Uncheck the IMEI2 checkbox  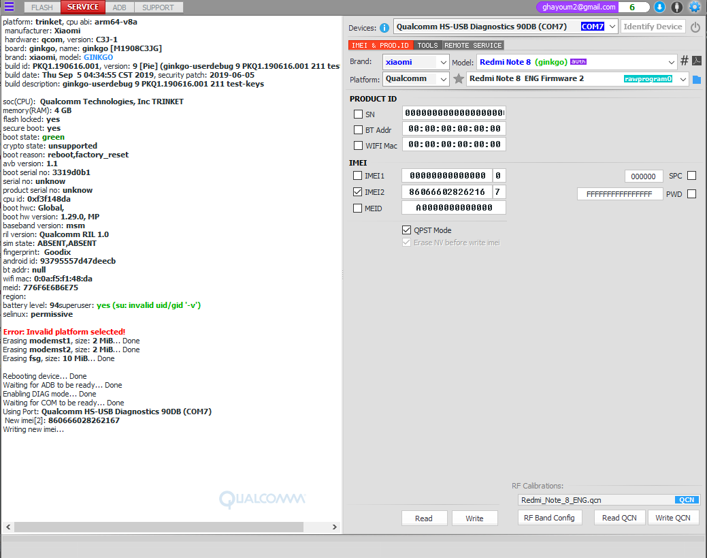point(357,192)
